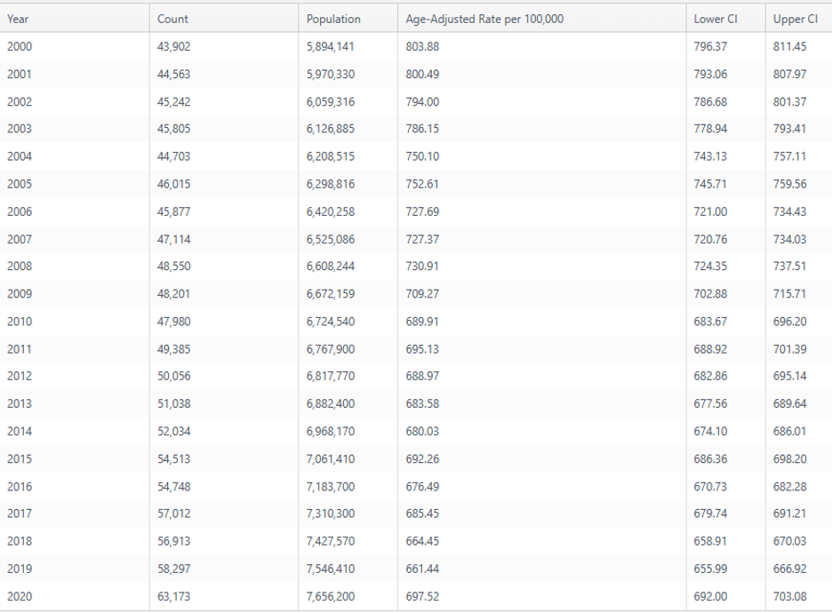Viewport: 832px width, 613px height.
Task: Select population value 7,061,410
Action: click(x=330, y=458)
